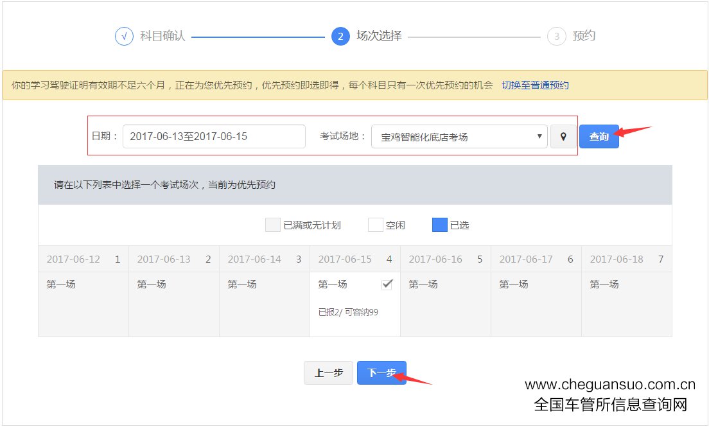Click the step 2 circle indicator
The height and width of the screenshot is (429, 709).
(340, 36)
